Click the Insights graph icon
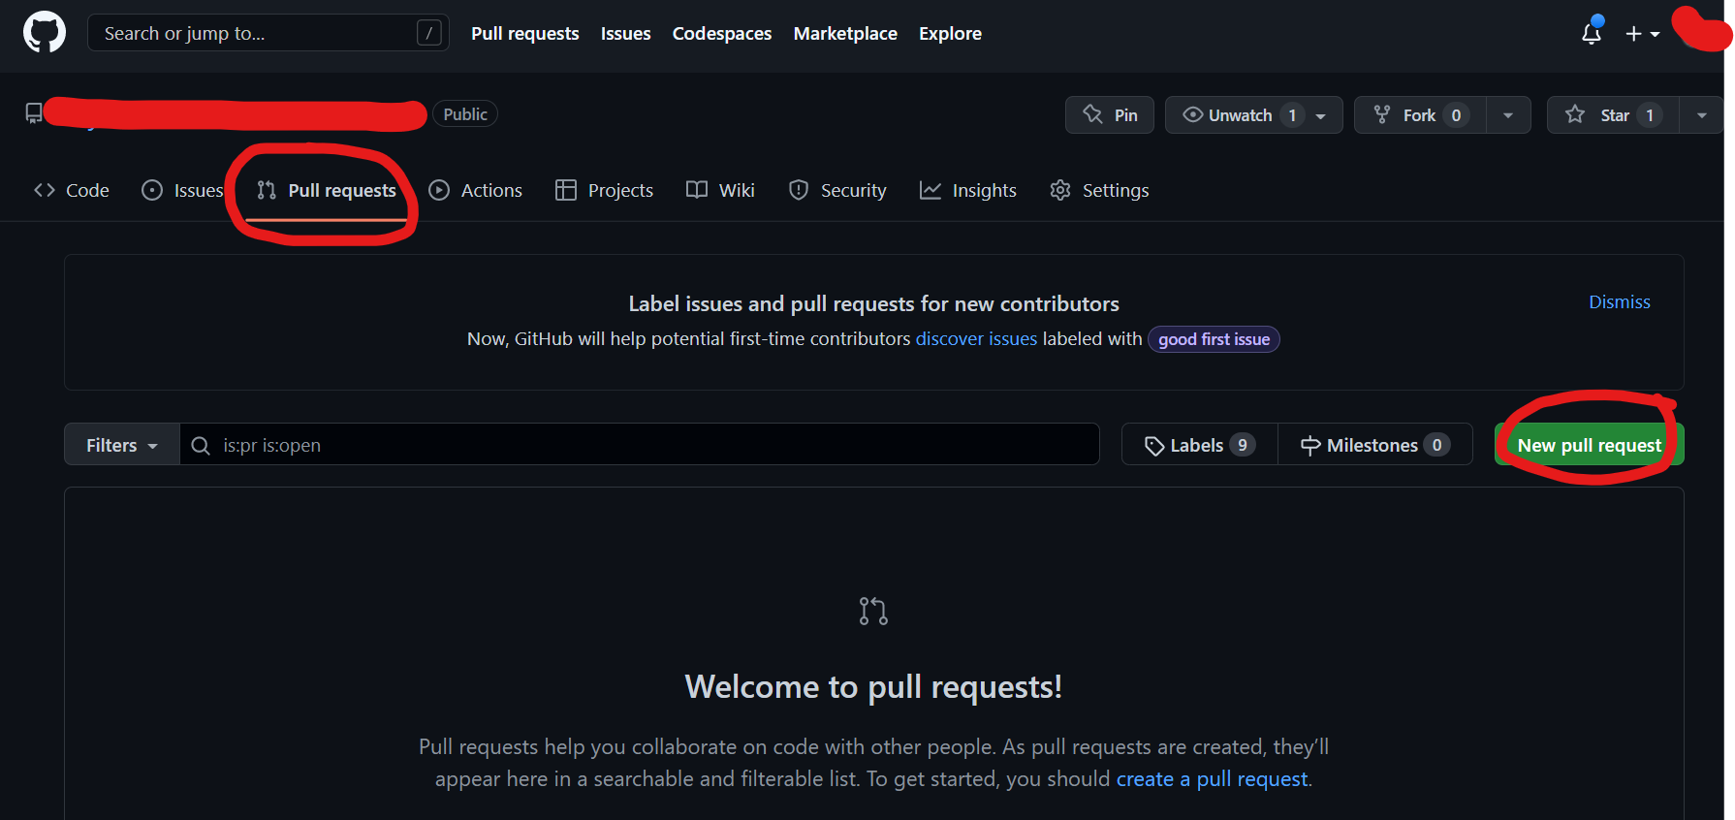 click(931, 190)
